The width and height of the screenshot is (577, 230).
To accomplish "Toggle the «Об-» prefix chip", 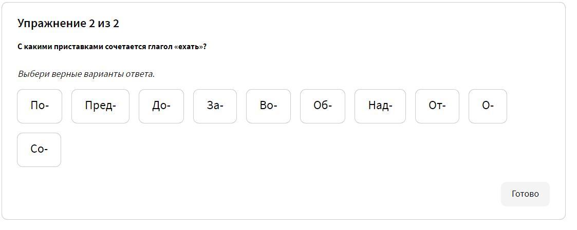I will pos(323,106).
